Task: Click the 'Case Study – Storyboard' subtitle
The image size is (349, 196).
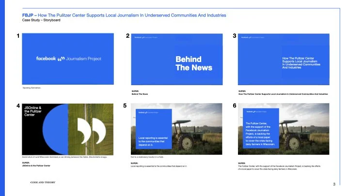Action: pos(41,20)
